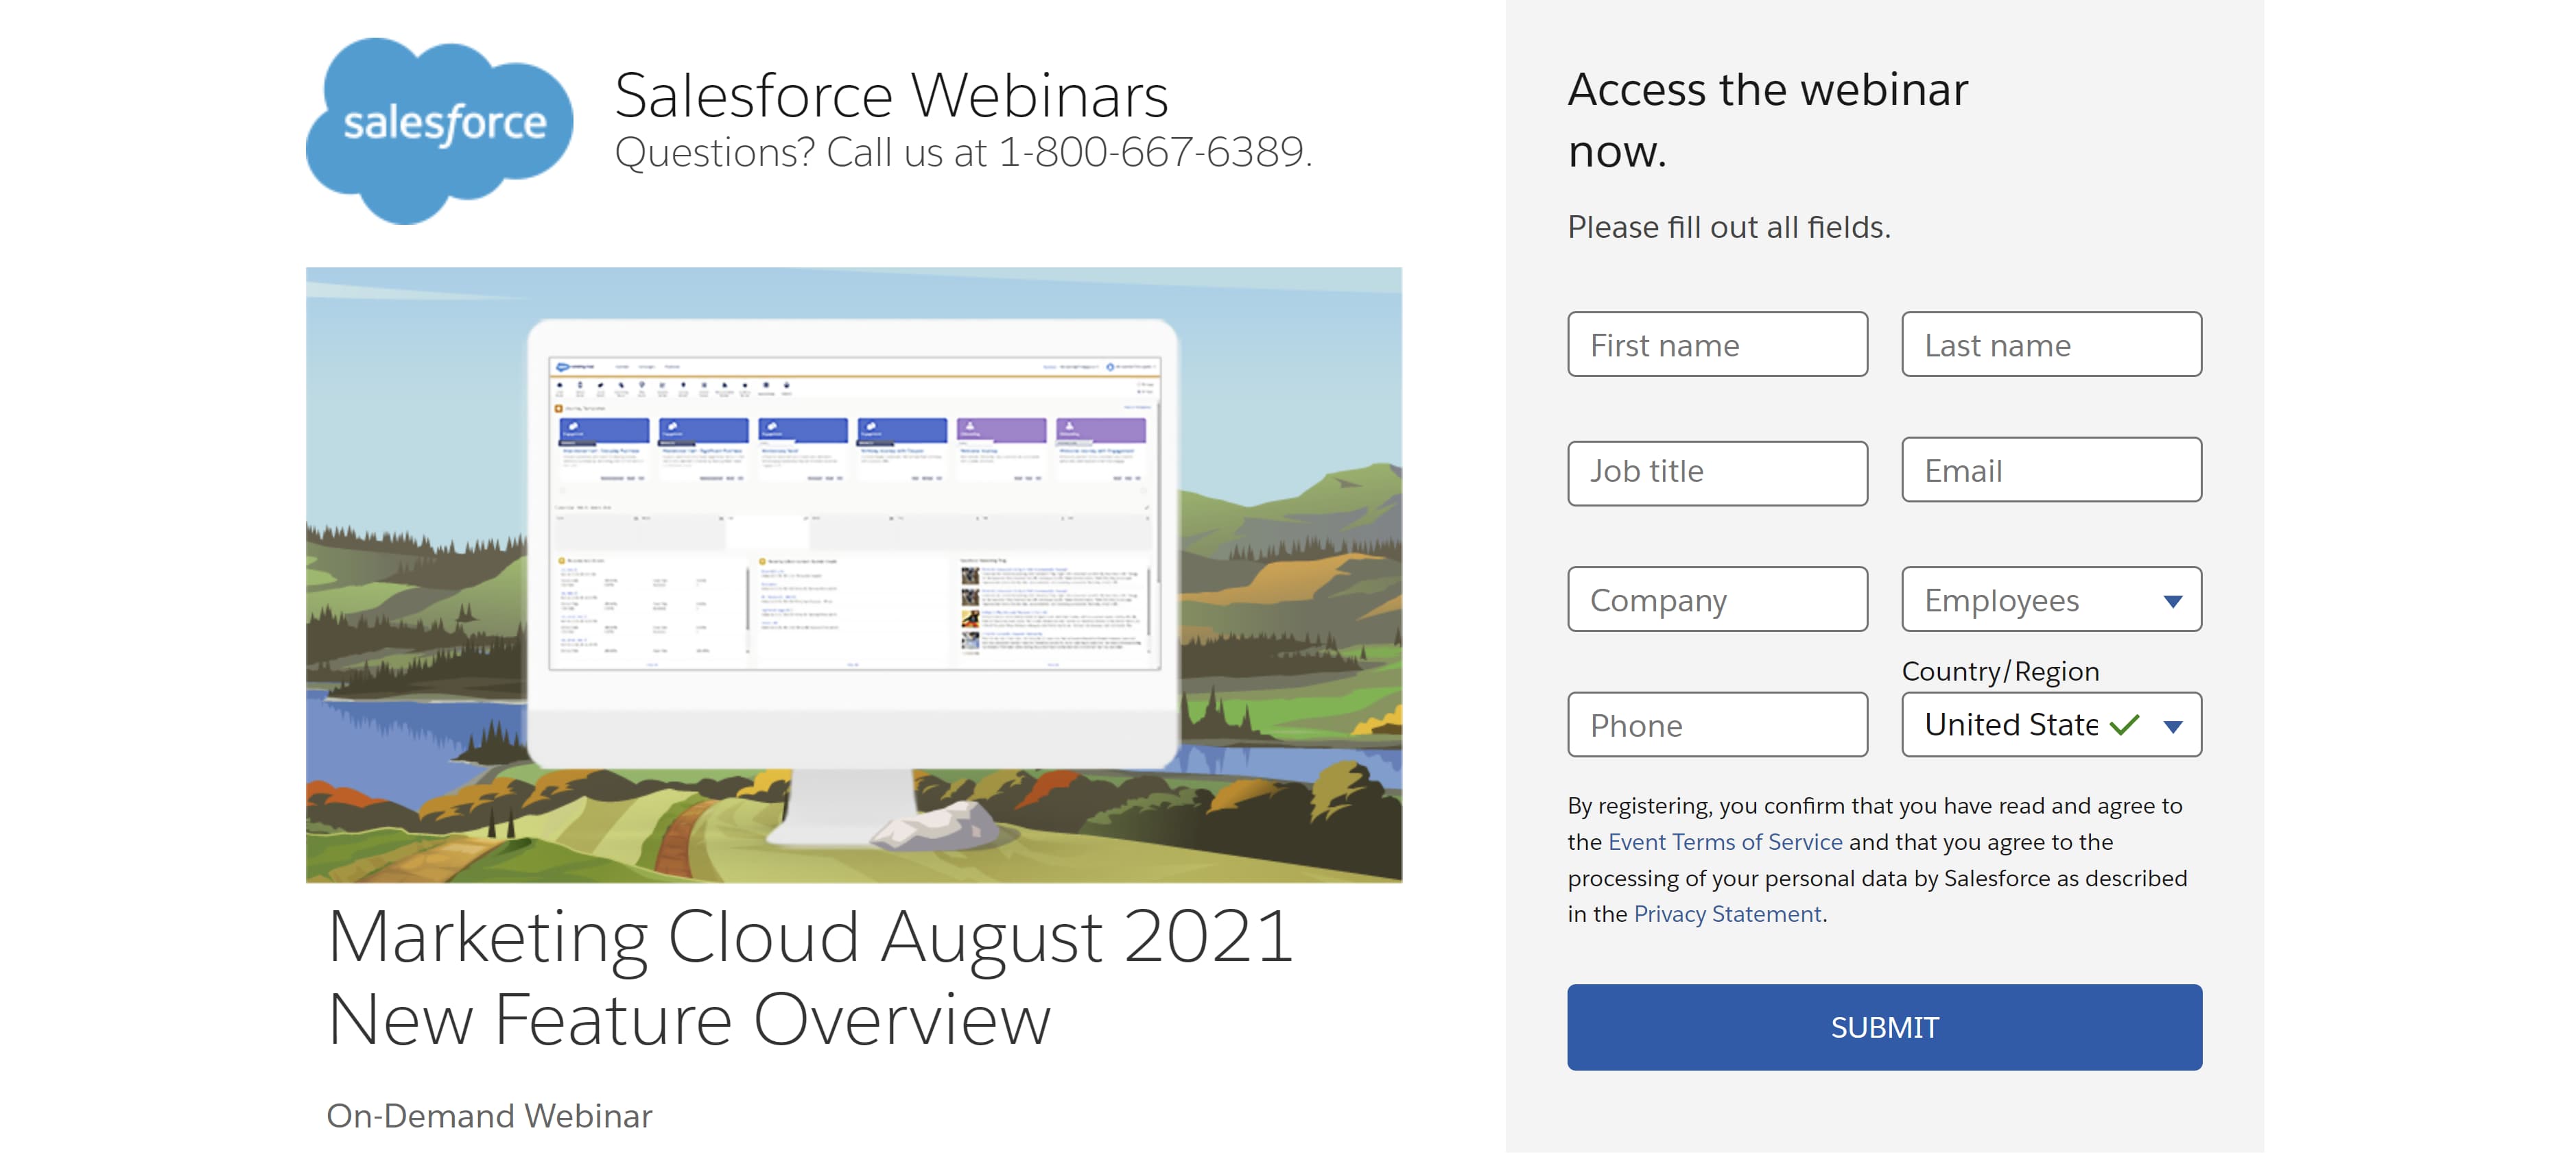Open the Event Terms of Service link
The width and height of the screenshot is (2576, 1170).
pos(1724,842)
